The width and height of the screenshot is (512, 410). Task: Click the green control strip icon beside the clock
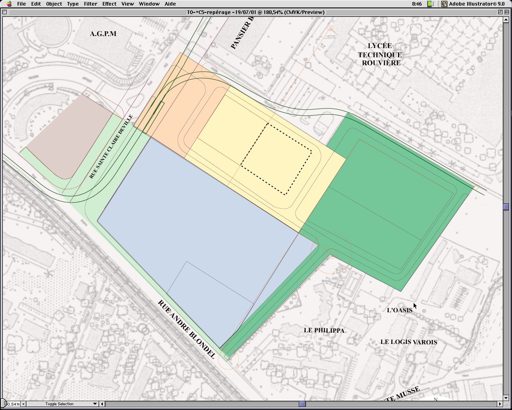[430, 4]
